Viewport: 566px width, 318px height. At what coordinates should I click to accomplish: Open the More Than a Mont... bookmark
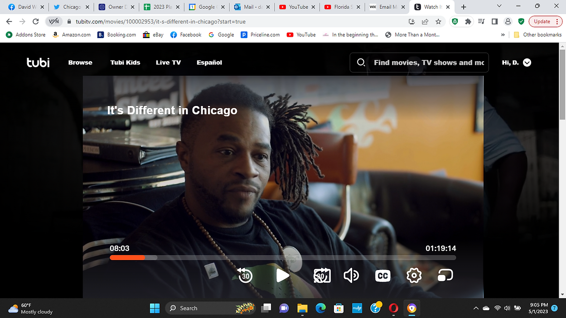[x=413, y=34]
